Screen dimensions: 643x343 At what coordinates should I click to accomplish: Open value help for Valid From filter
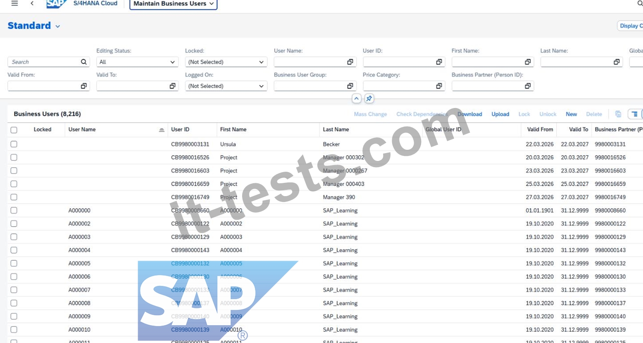coord(83,86)
